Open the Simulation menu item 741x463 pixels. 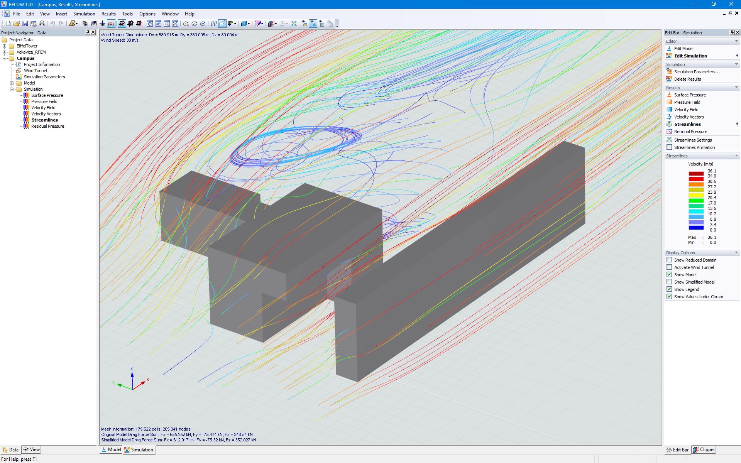coord(85,14)
